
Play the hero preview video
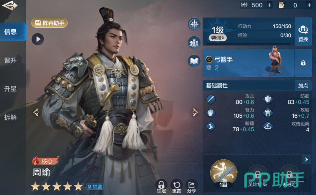(38, 39)
